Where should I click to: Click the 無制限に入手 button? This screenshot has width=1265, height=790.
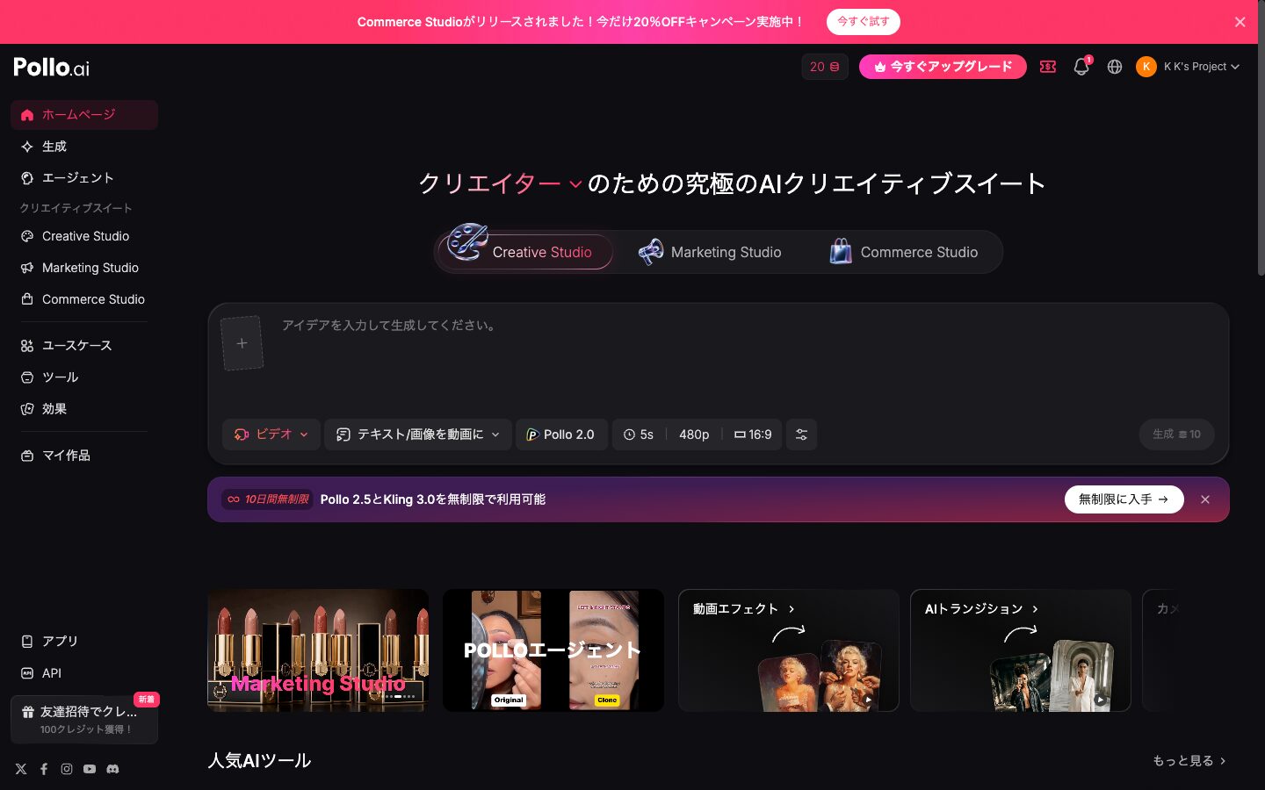click(x=1124, y=499)
